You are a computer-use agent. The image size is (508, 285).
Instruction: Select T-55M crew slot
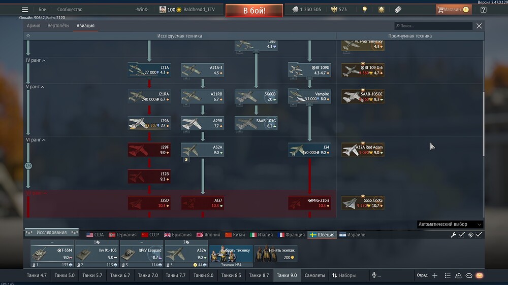click(52, 254)
